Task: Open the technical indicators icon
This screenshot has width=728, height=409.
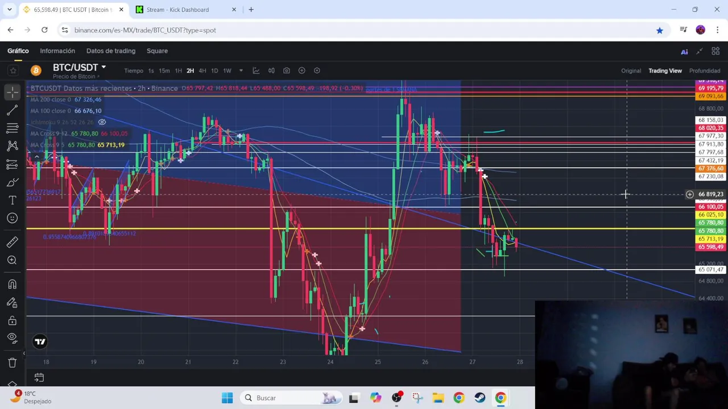Action: click(256, 70)
